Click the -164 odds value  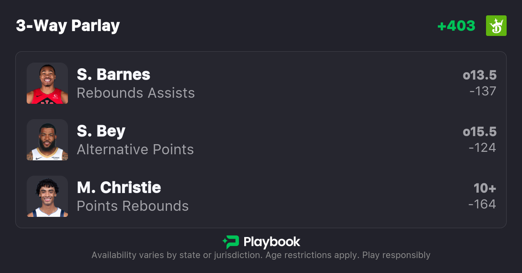pos(482,204)
